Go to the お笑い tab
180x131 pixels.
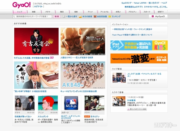pyautogui.click(x=118, y=12)
